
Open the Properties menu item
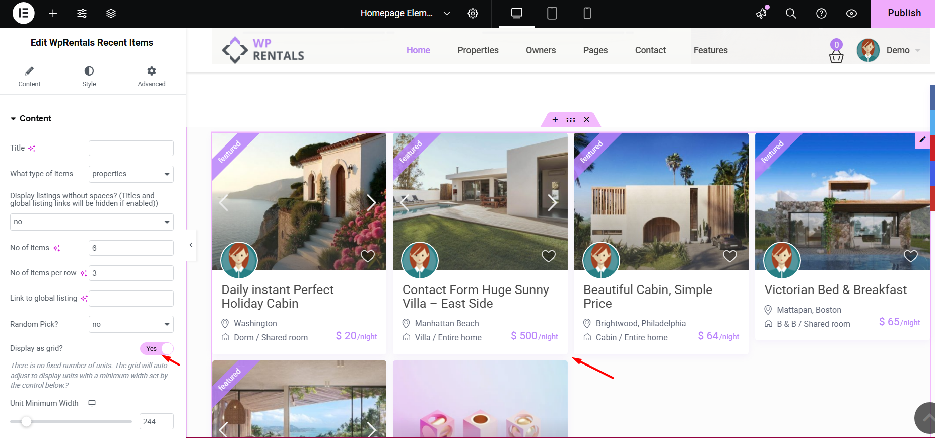click(478, 50)
